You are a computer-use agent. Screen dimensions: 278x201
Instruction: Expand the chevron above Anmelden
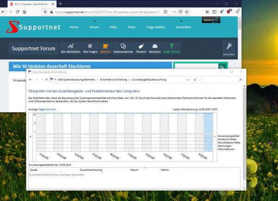[181, 21]
